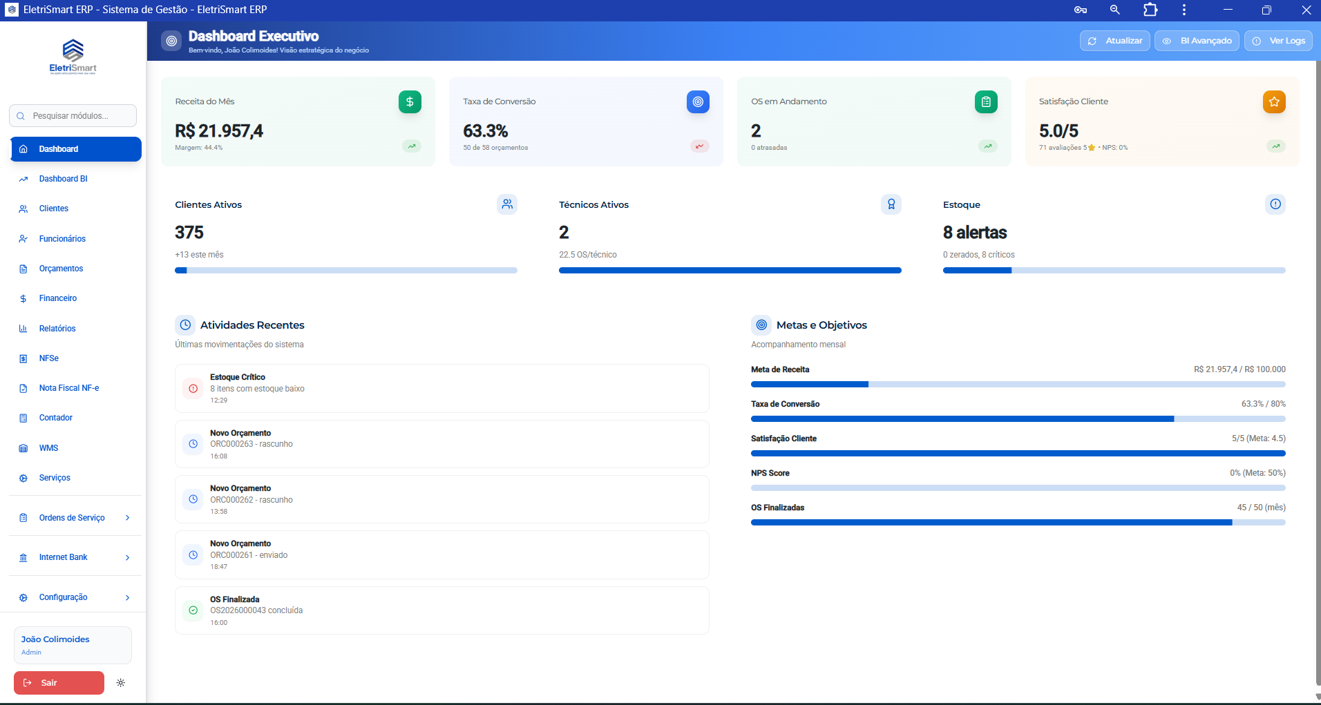
Task: Open the Clientes module
Action: (76, 209)
